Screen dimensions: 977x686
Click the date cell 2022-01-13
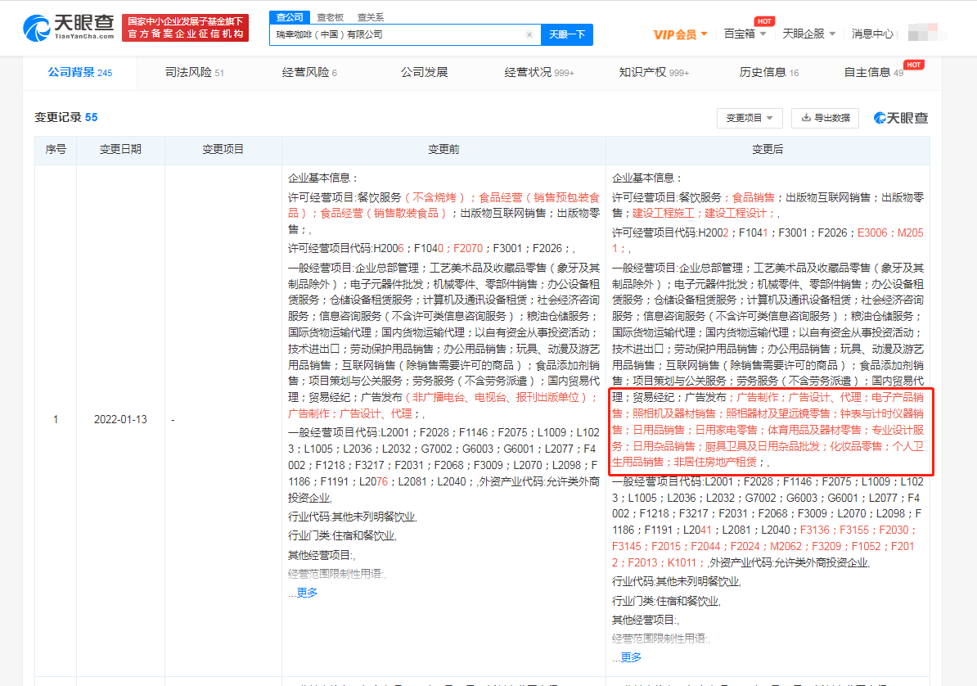[120, 420]
